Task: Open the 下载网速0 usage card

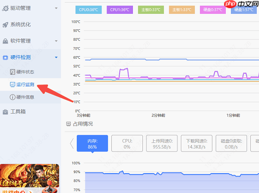Action: click(196, 143)
